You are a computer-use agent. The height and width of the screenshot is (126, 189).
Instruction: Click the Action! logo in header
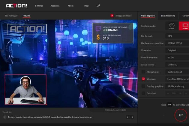16,6
